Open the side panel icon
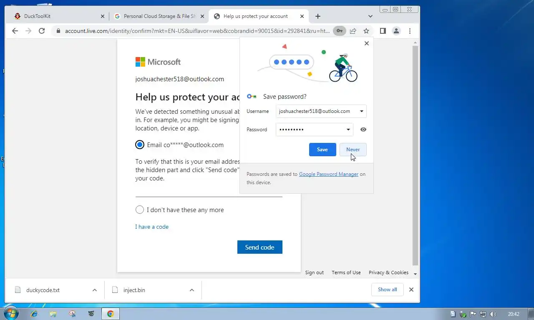Image resolution: width=534 pixels, height=320 pixels. 383,31
